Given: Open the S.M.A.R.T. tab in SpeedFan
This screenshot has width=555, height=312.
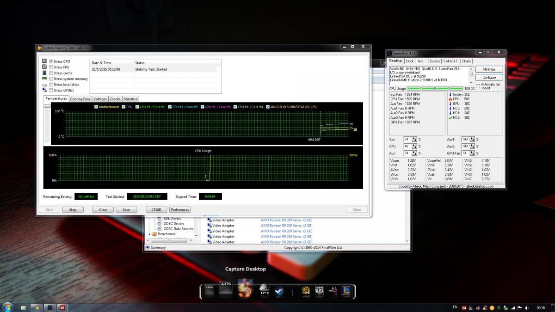Looking at the screenshot, I should pos(451,61).
